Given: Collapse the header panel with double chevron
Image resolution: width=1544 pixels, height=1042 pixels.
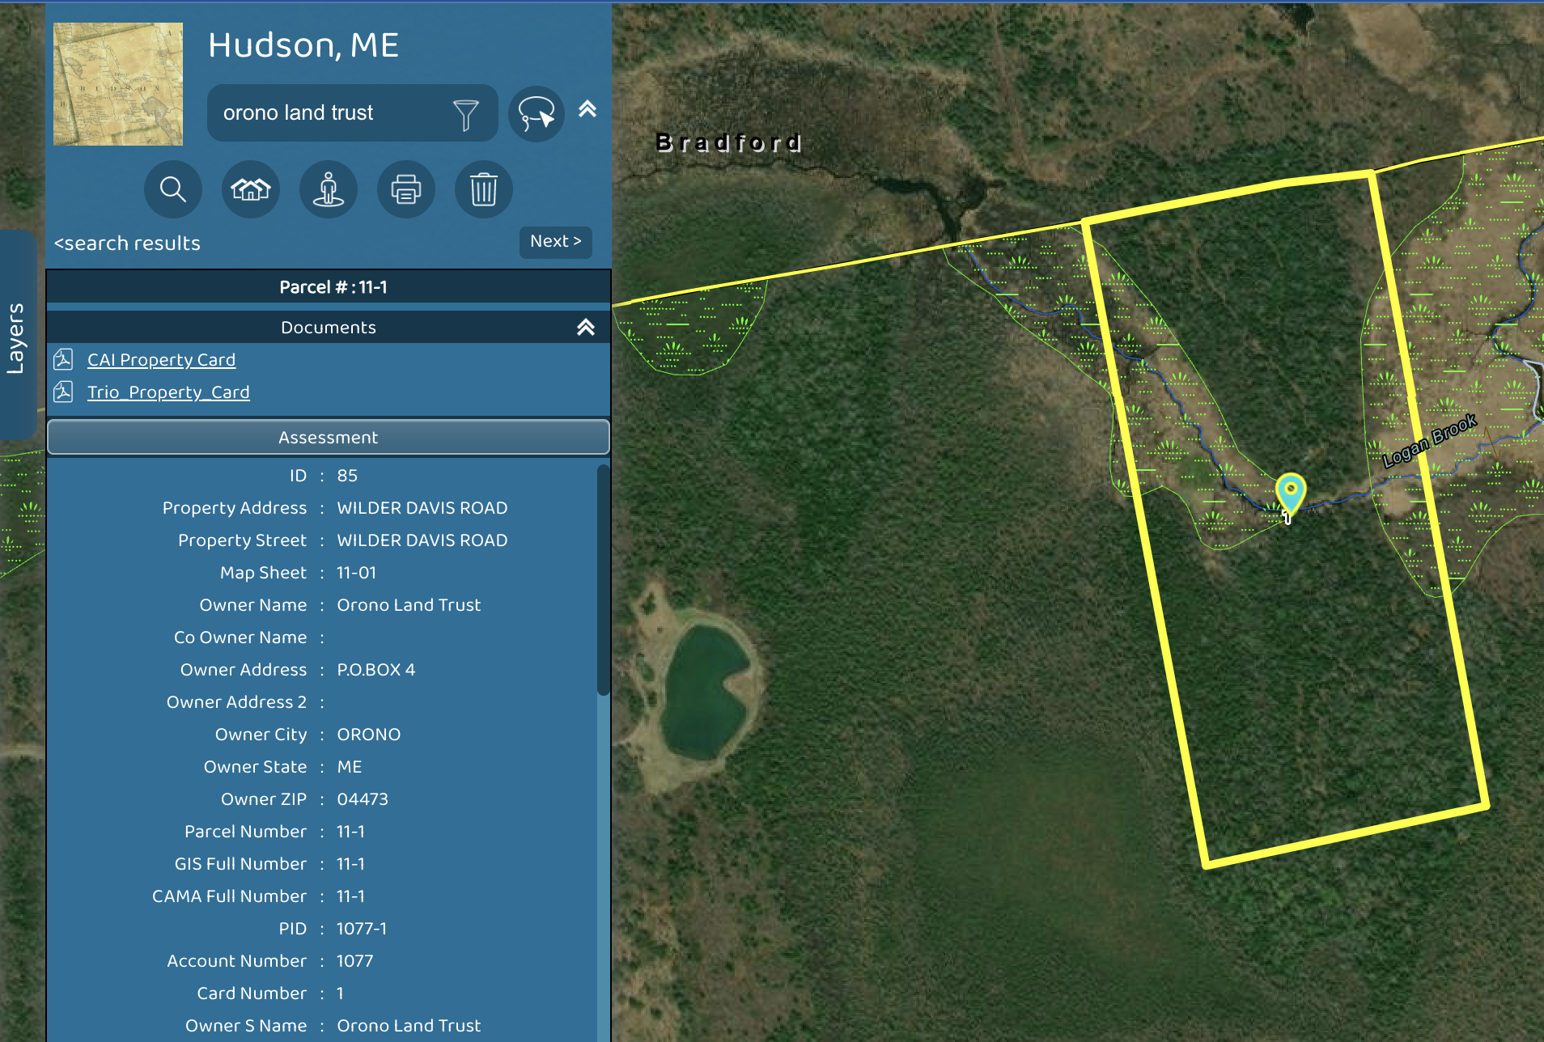Looking at the screenshot, I should (x=587, y=109).
